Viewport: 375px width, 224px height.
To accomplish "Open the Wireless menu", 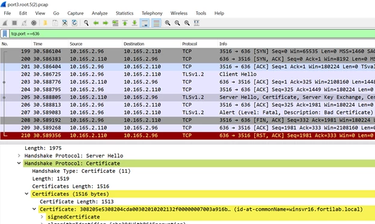I will 179,13.
